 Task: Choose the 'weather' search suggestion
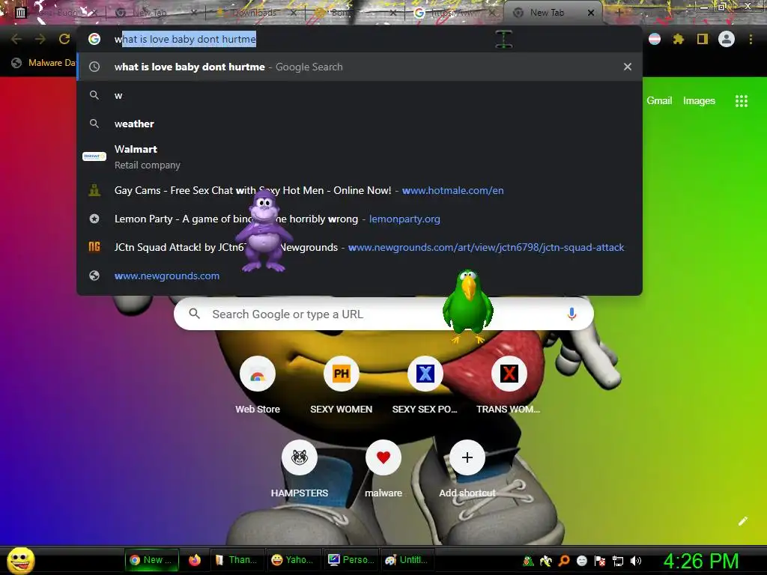tap(360, 124)
